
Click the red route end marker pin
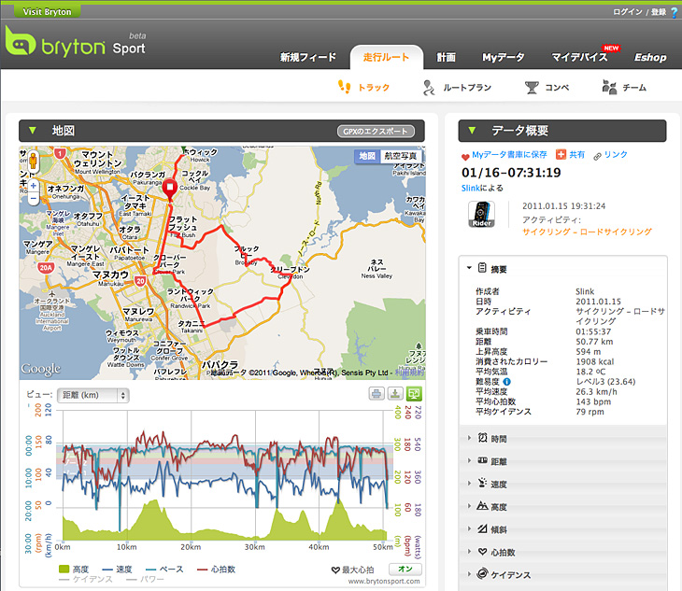tap(170, 190)
